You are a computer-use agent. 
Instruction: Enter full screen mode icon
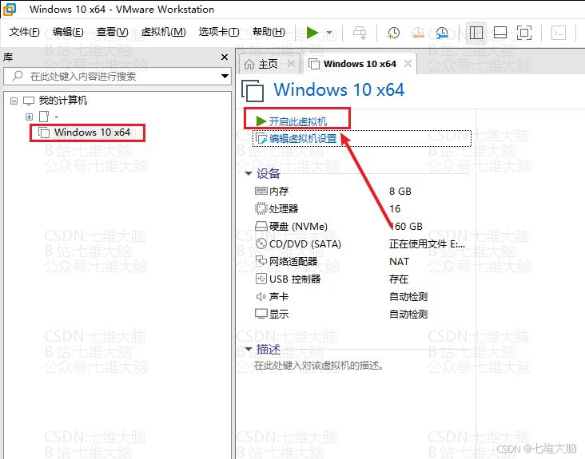click(x=523, y=33)
